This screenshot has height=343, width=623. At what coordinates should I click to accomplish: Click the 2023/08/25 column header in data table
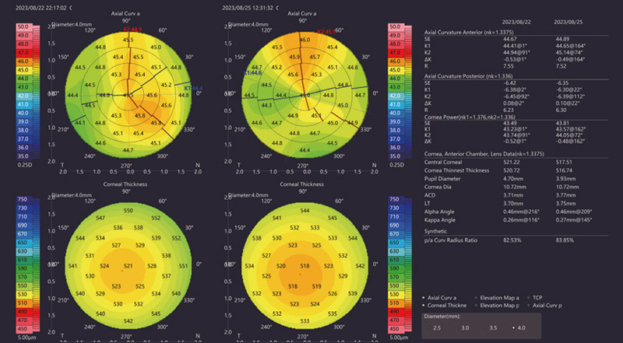pyautogui.click(x=568, y=23)
